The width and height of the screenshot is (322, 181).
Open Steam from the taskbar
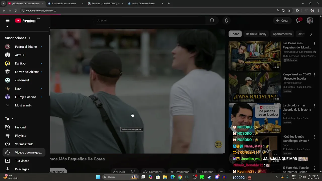pos(209,177)
